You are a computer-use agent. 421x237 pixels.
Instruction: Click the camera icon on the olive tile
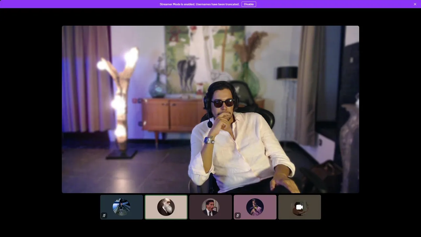299,207
